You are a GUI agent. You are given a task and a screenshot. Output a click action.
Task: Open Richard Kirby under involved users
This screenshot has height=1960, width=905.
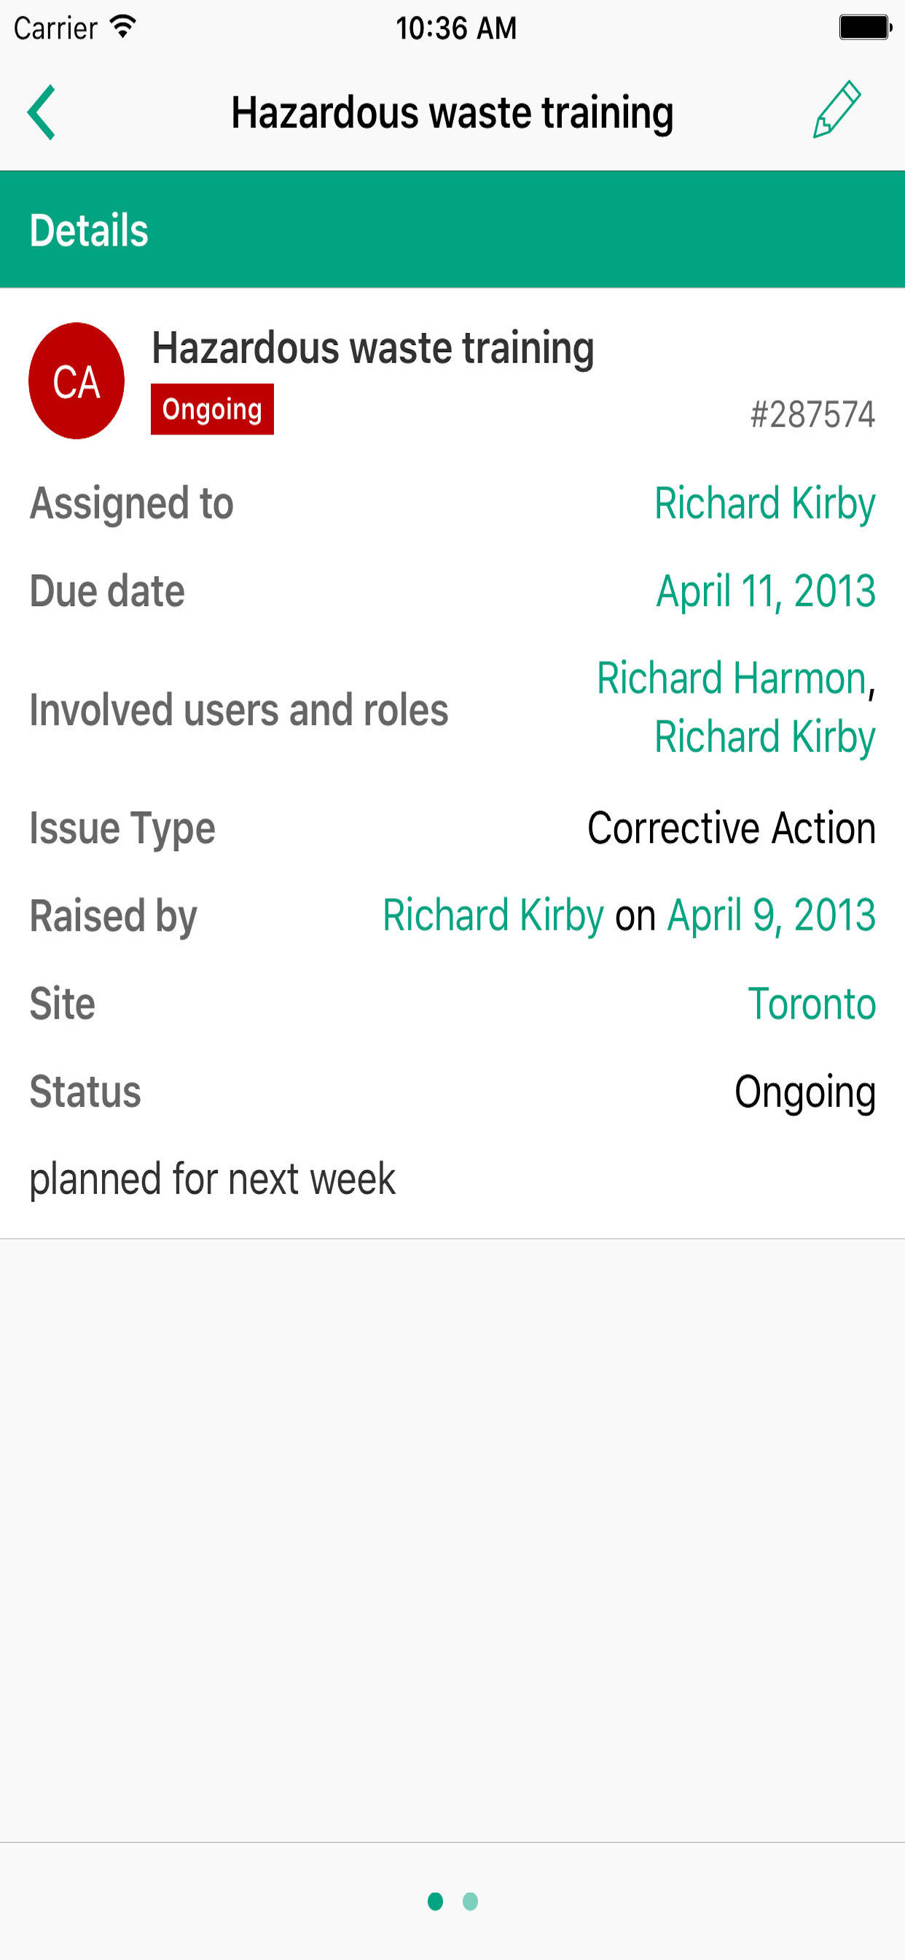click(x=764, y=737)
